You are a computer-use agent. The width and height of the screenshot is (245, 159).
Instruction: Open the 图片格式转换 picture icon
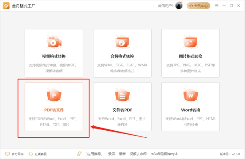click(x=191, y=42)
